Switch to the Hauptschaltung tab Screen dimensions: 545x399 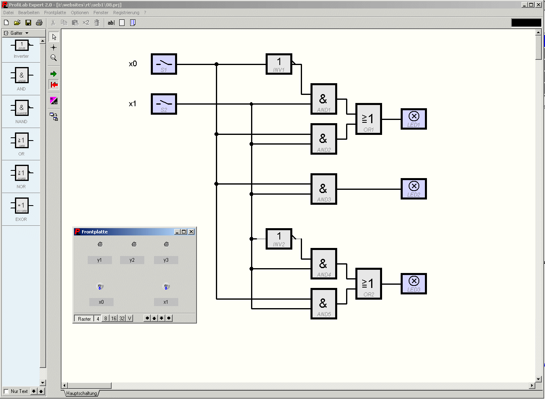(x=82, y=393)
